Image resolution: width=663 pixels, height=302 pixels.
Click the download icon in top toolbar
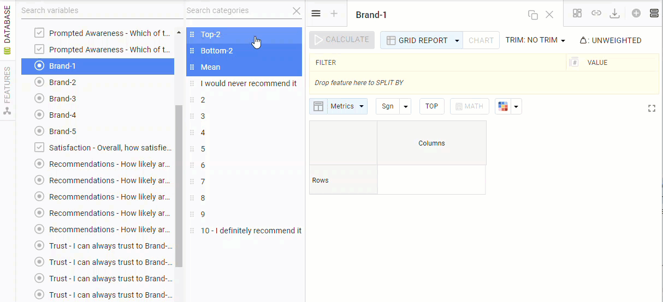[x=614, y=14]
